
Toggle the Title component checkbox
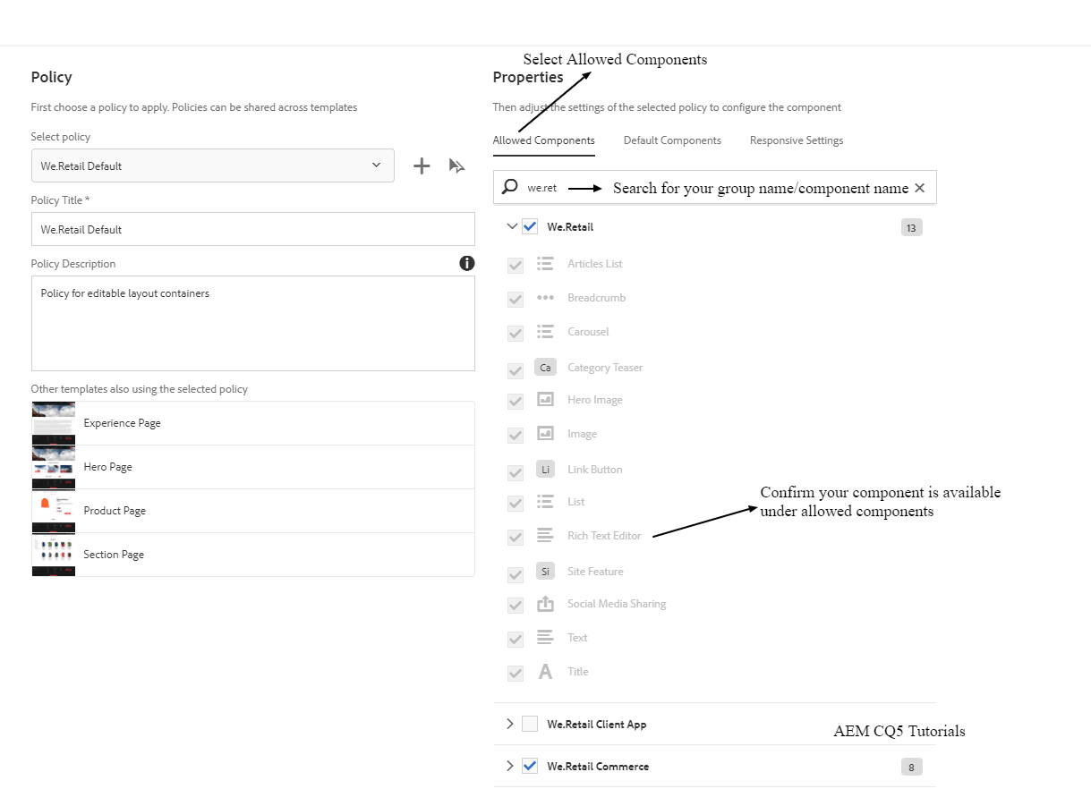pos(516,674)
